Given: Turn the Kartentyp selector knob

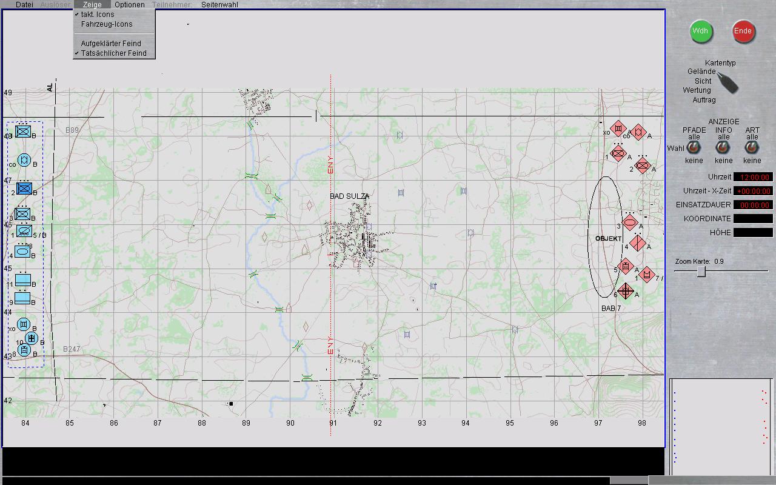Looking at the screenshot, I should click(727, 82).
